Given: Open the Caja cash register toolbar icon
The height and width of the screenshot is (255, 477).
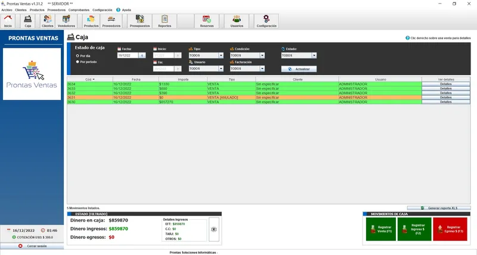Looking at the screenshot, I should coord(27,21).
